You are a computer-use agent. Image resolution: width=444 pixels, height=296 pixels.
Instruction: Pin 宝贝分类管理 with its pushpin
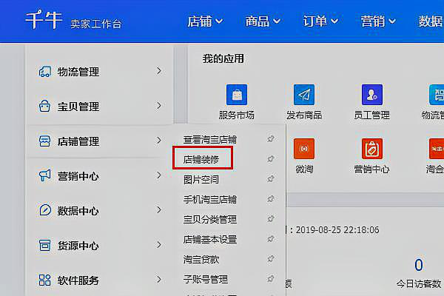[x=271, y=219]
